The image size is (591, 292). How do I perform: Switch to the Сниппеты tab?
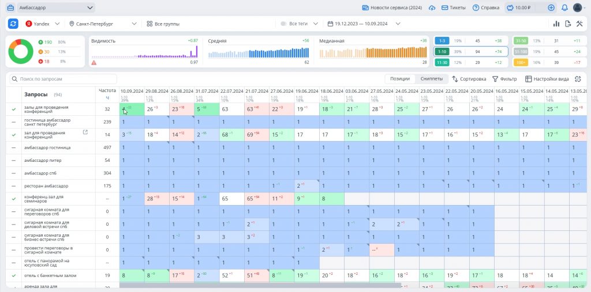[x=431, y=79]
